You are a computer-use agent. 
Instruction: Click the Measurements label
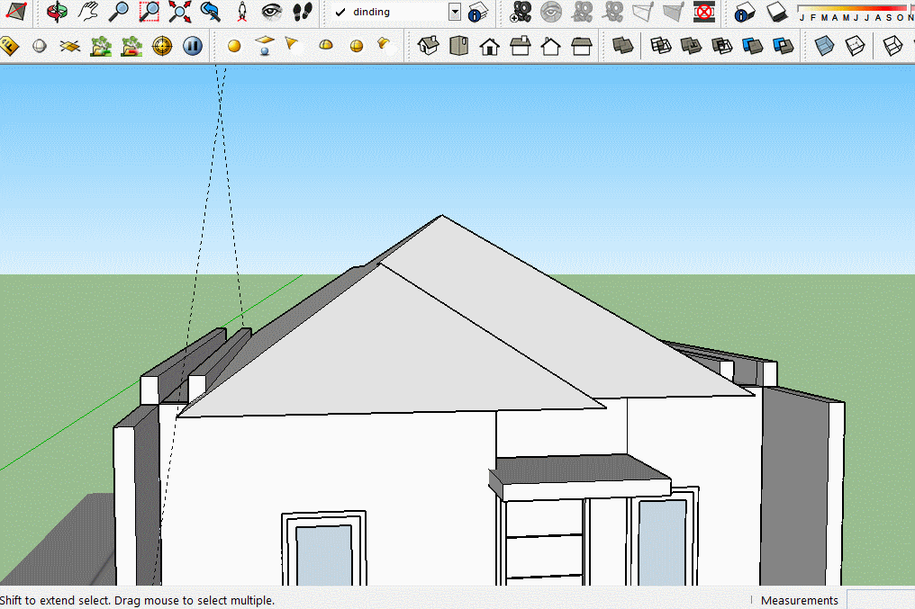point(799,600)
